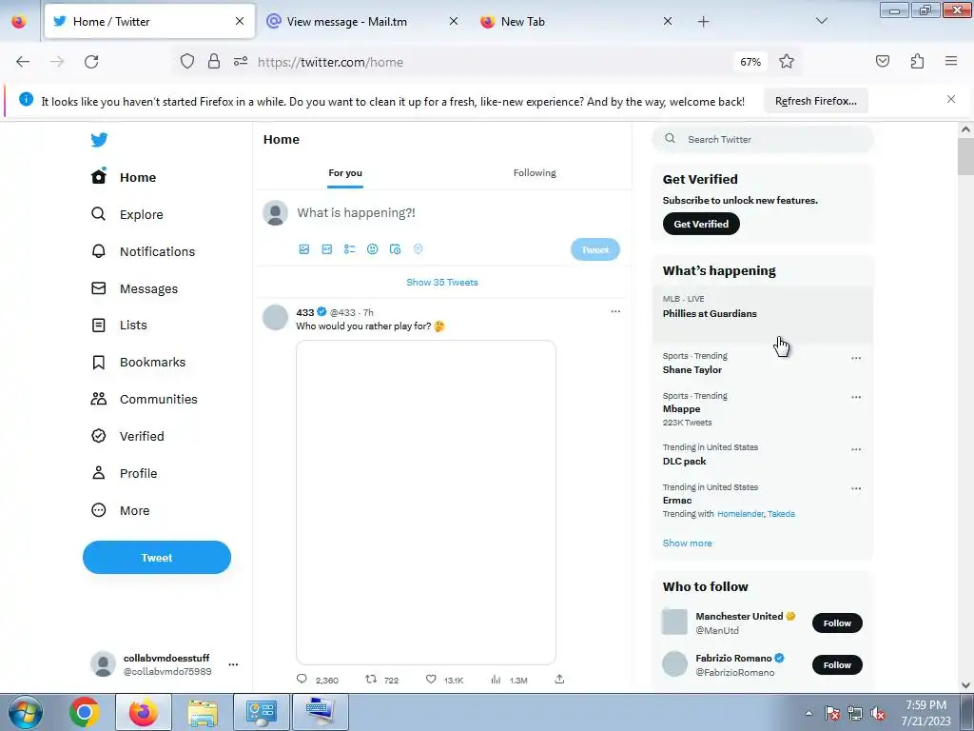Open tracking protection shield icon

click(x=187, y=62)
